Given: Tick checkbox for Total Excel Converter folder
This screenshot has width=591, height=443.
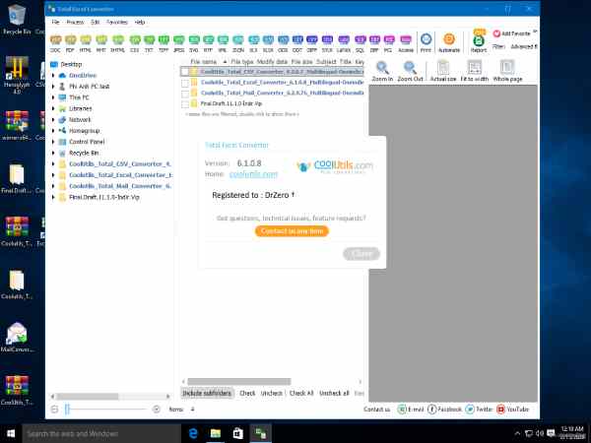Looking at the screenshot, I should click(185, 83).
